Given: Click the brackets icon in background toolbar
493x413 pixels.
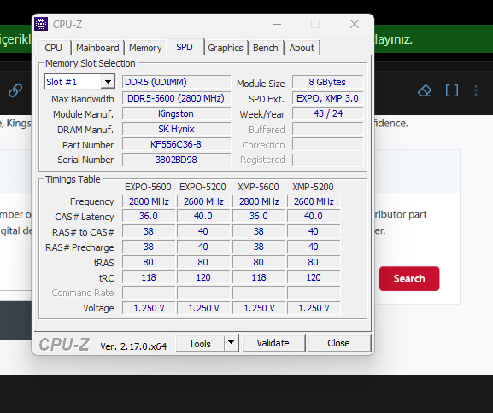Looking at the screenshot, I should pos(452,90).
